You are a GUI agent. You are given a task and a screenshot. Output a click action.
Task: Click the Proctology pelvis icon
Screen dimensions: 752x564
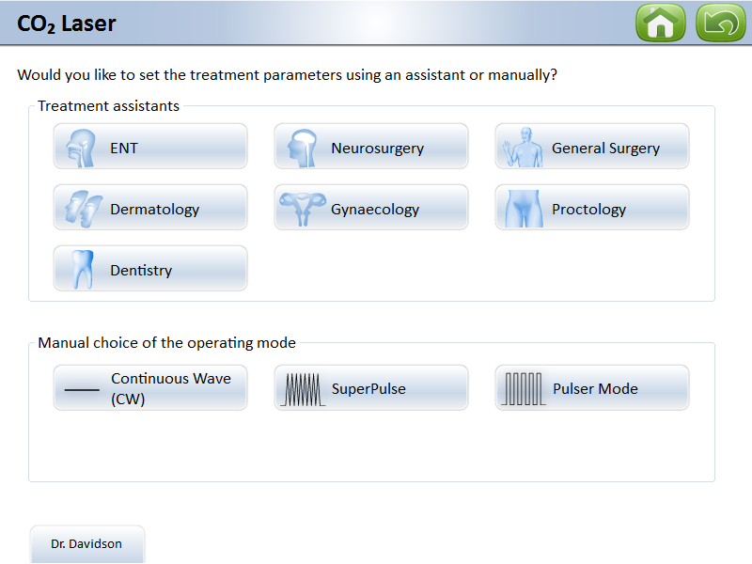524,209
